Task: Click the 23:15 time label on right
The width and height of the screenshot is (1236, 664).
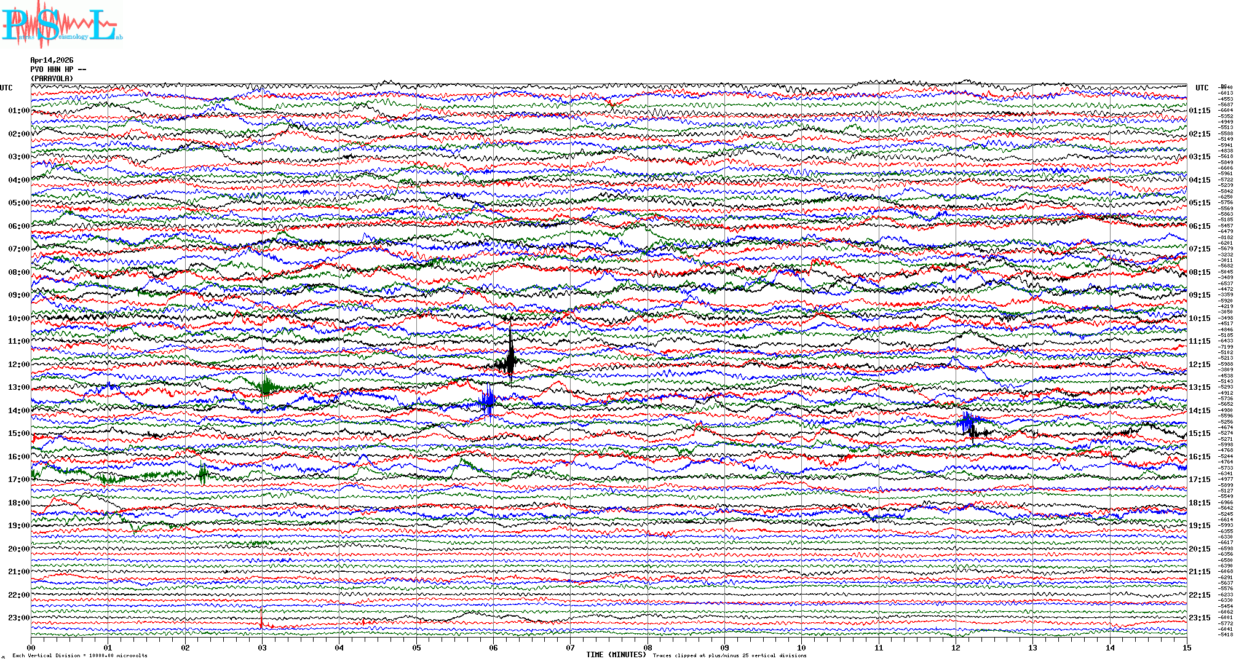Action: (x=1199, y=618)
